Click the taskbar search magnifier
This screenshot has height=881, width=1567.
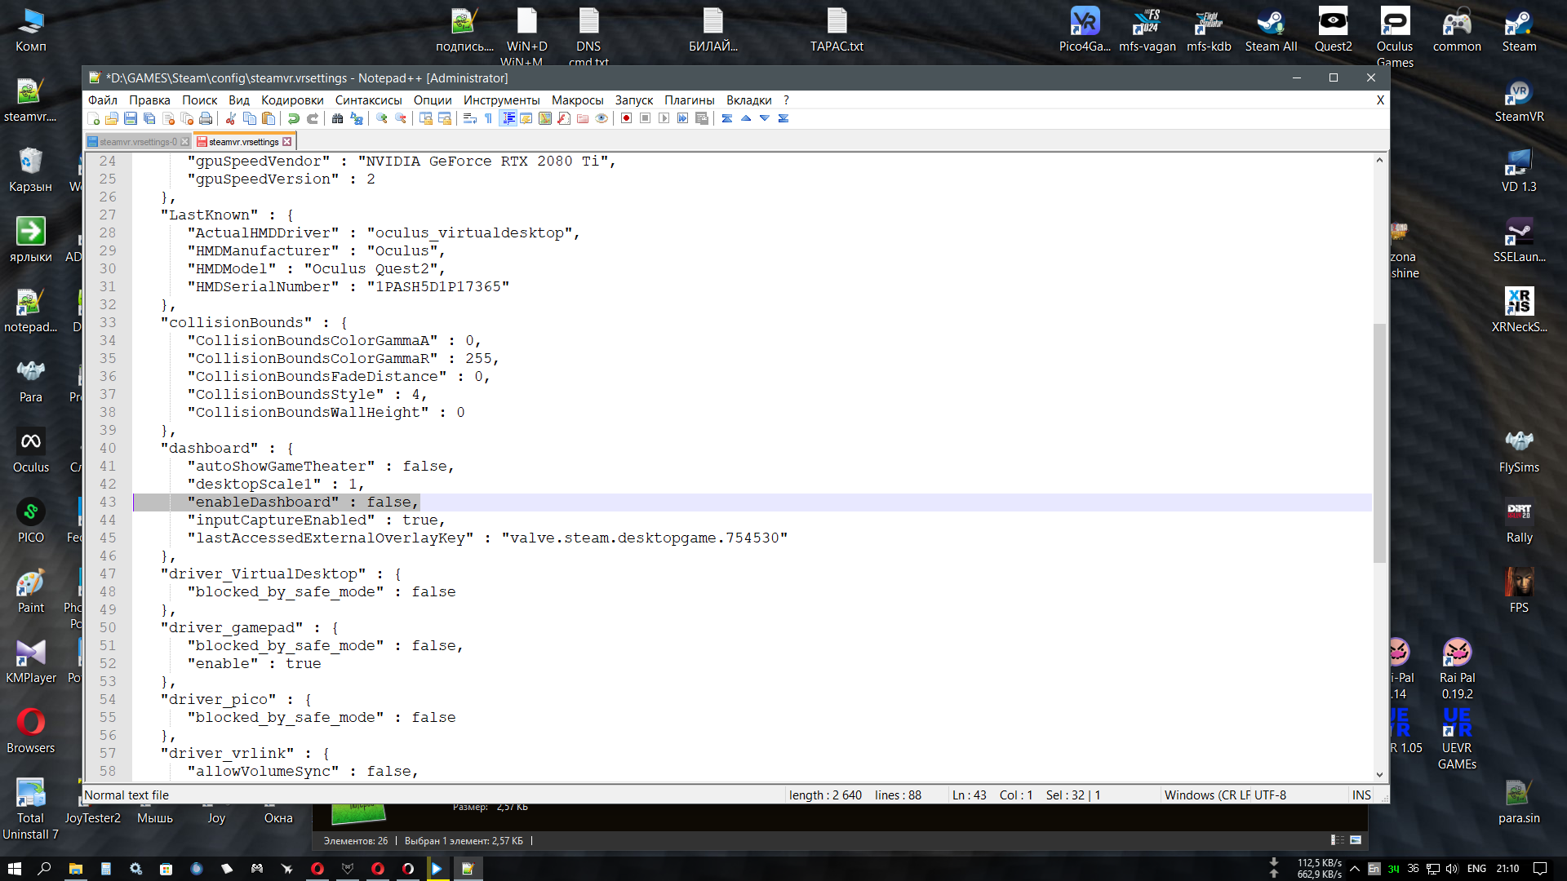[x=44, y=869]
